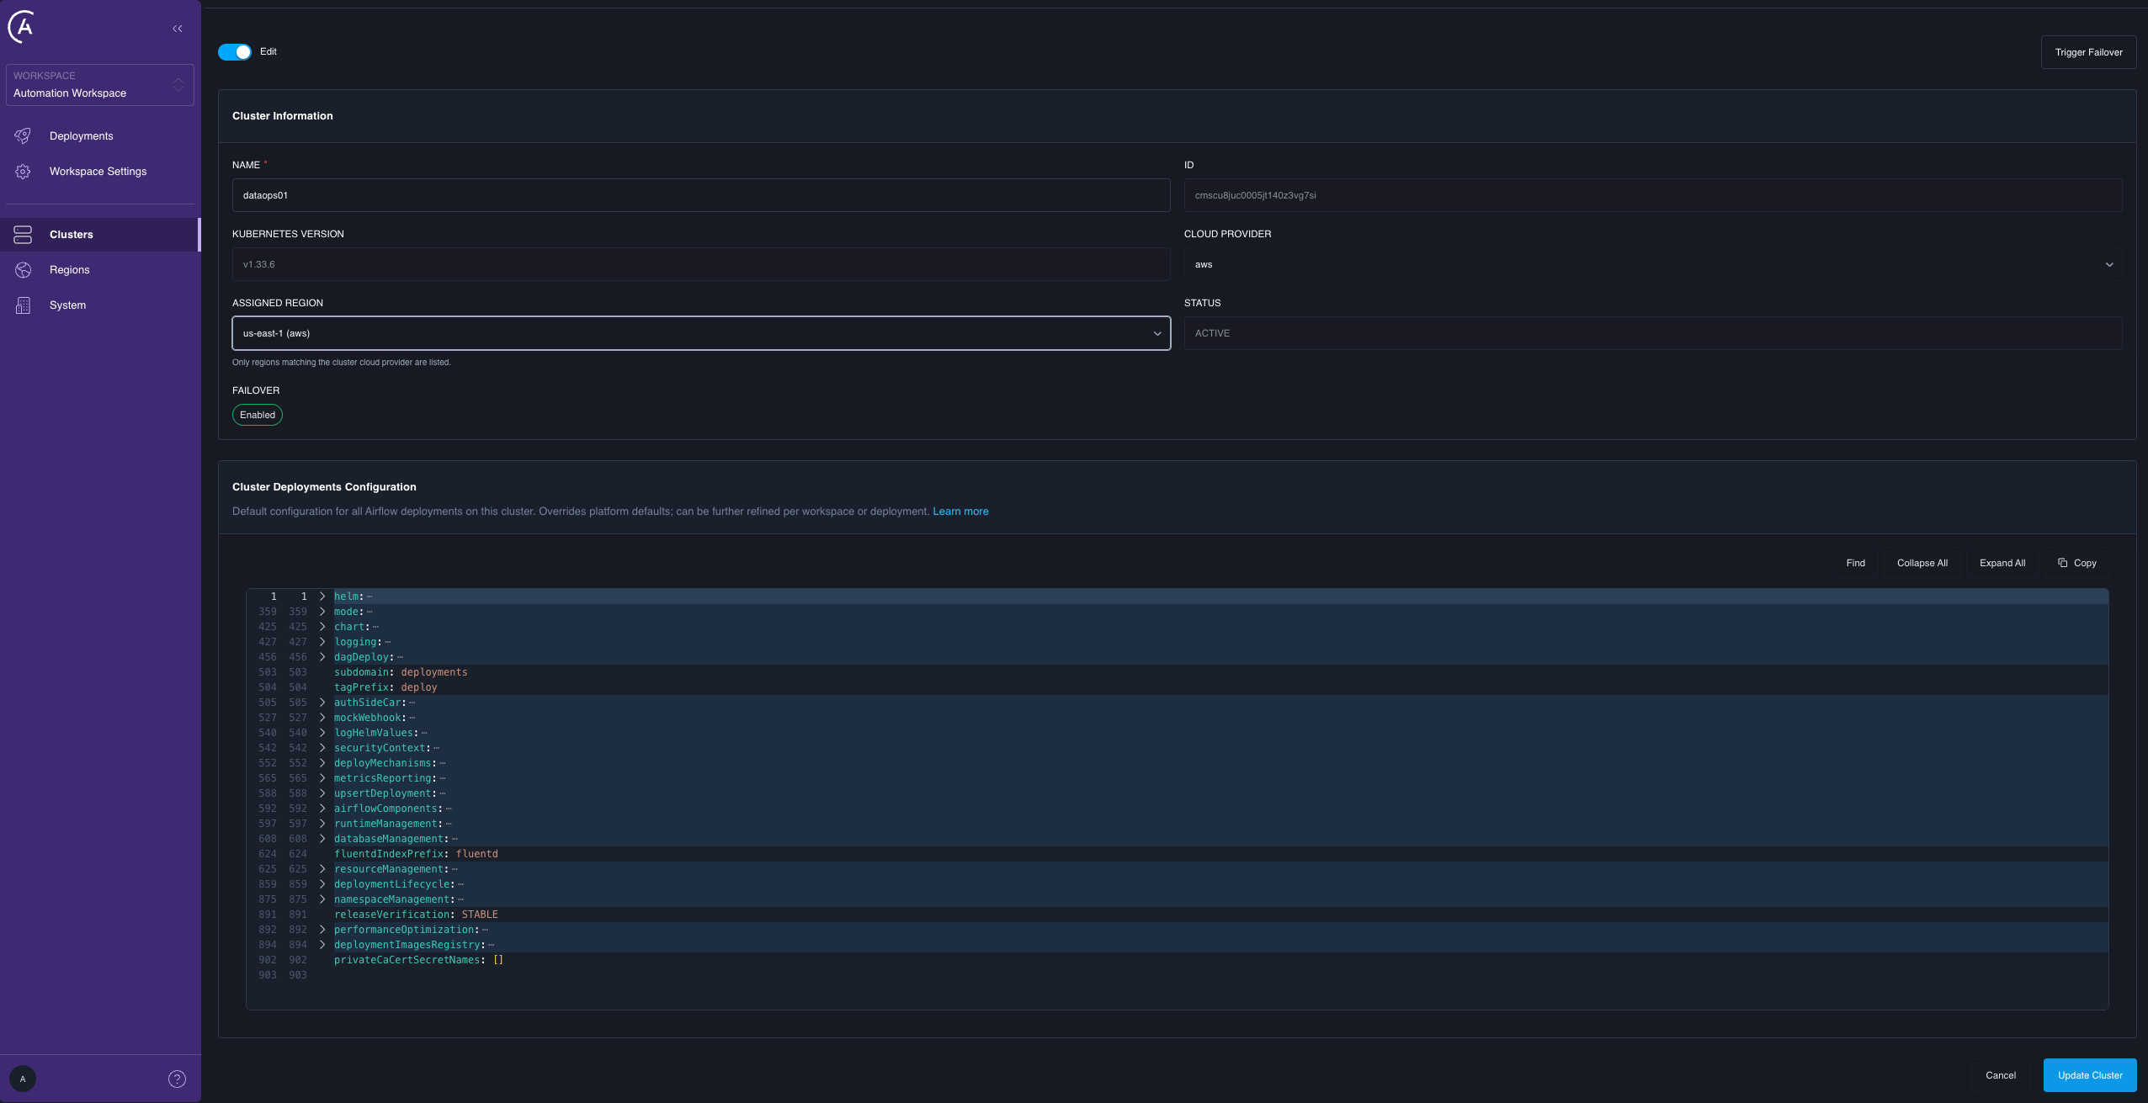Image resolution: width=2148 pixels, height=1103 pixels.
Task: Expand the authSideCar section
Action: click(322, 703)
